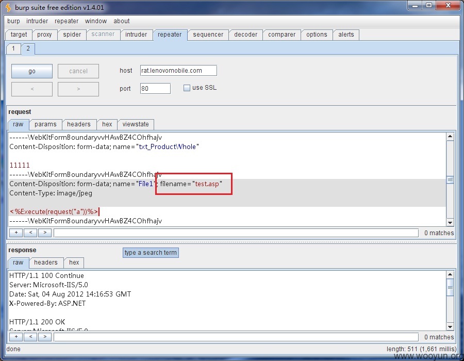This screenshot has height=361, width=464.
Task: Open the options tab
Action: point(317,35)
